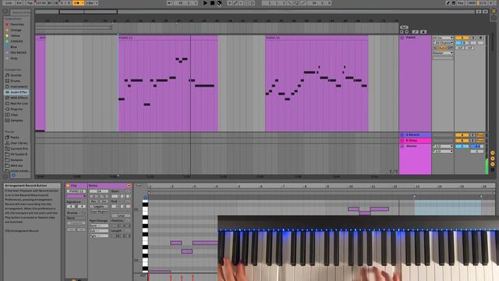Toggle Solo on the PIANO track

click(473, 37)
